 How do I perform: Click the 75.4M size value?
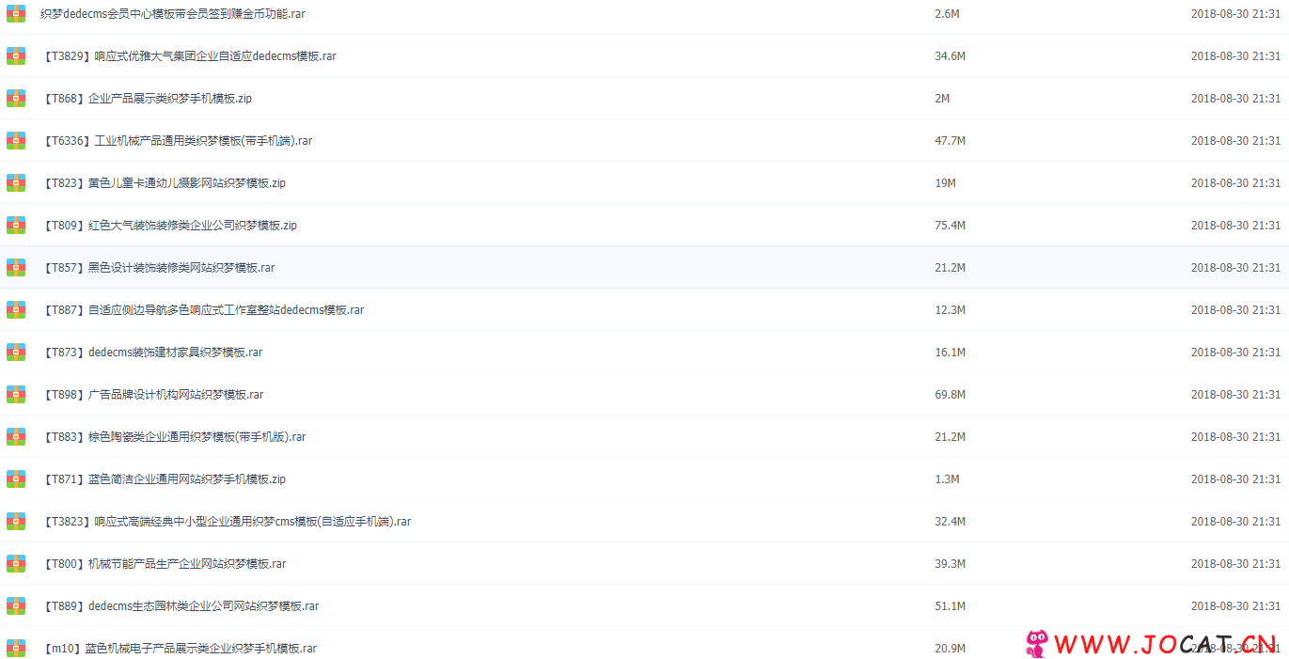pos(951,226)
